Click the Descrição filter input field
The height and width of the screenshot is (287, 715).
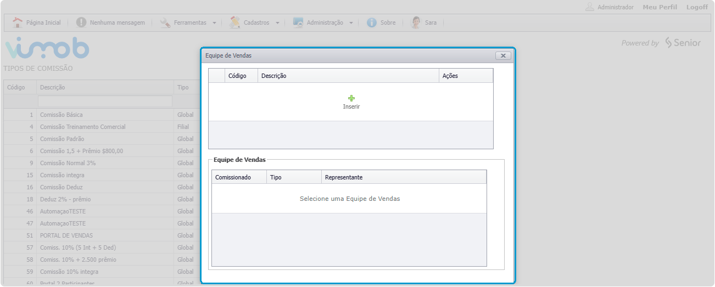coord(105,102)
